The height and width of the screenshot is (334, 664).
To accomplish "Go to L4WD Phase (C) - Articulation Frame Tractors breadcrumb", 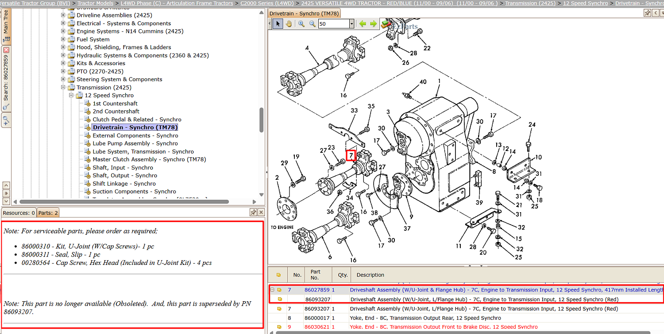I will point(177,3).
